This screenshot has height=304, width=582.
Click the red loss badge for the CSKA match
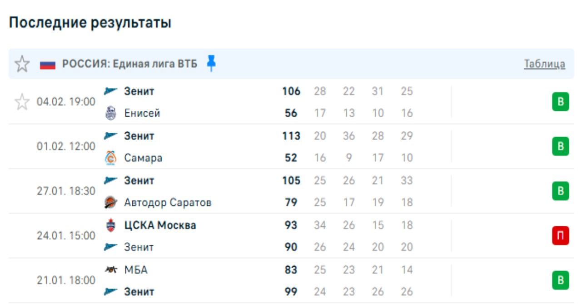560,236
